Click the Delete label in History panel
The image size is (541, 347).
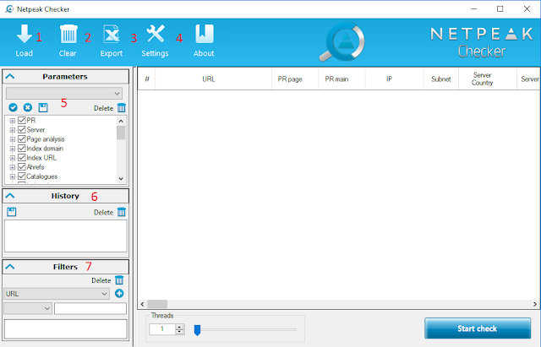(x=103, y=212)
